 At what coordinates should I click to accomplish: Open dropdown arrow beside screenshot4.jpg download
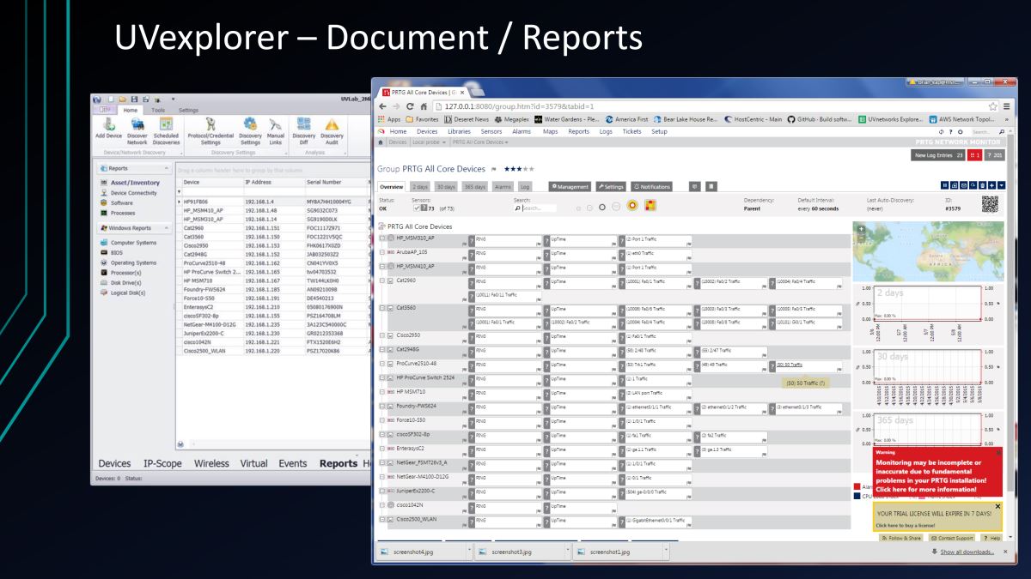pyautogui.click(x=469, y=552)
